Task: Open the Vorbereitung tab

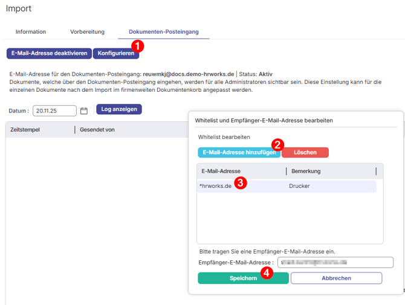Action: click(x=87, y=31)
